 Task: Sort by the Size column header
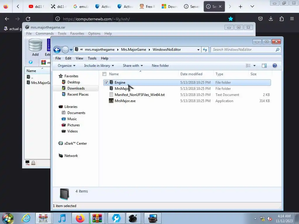point(253,74)
